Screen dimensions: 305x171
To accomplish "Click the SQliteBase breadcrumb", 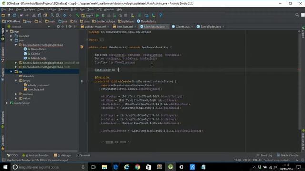I will [11, 21].
